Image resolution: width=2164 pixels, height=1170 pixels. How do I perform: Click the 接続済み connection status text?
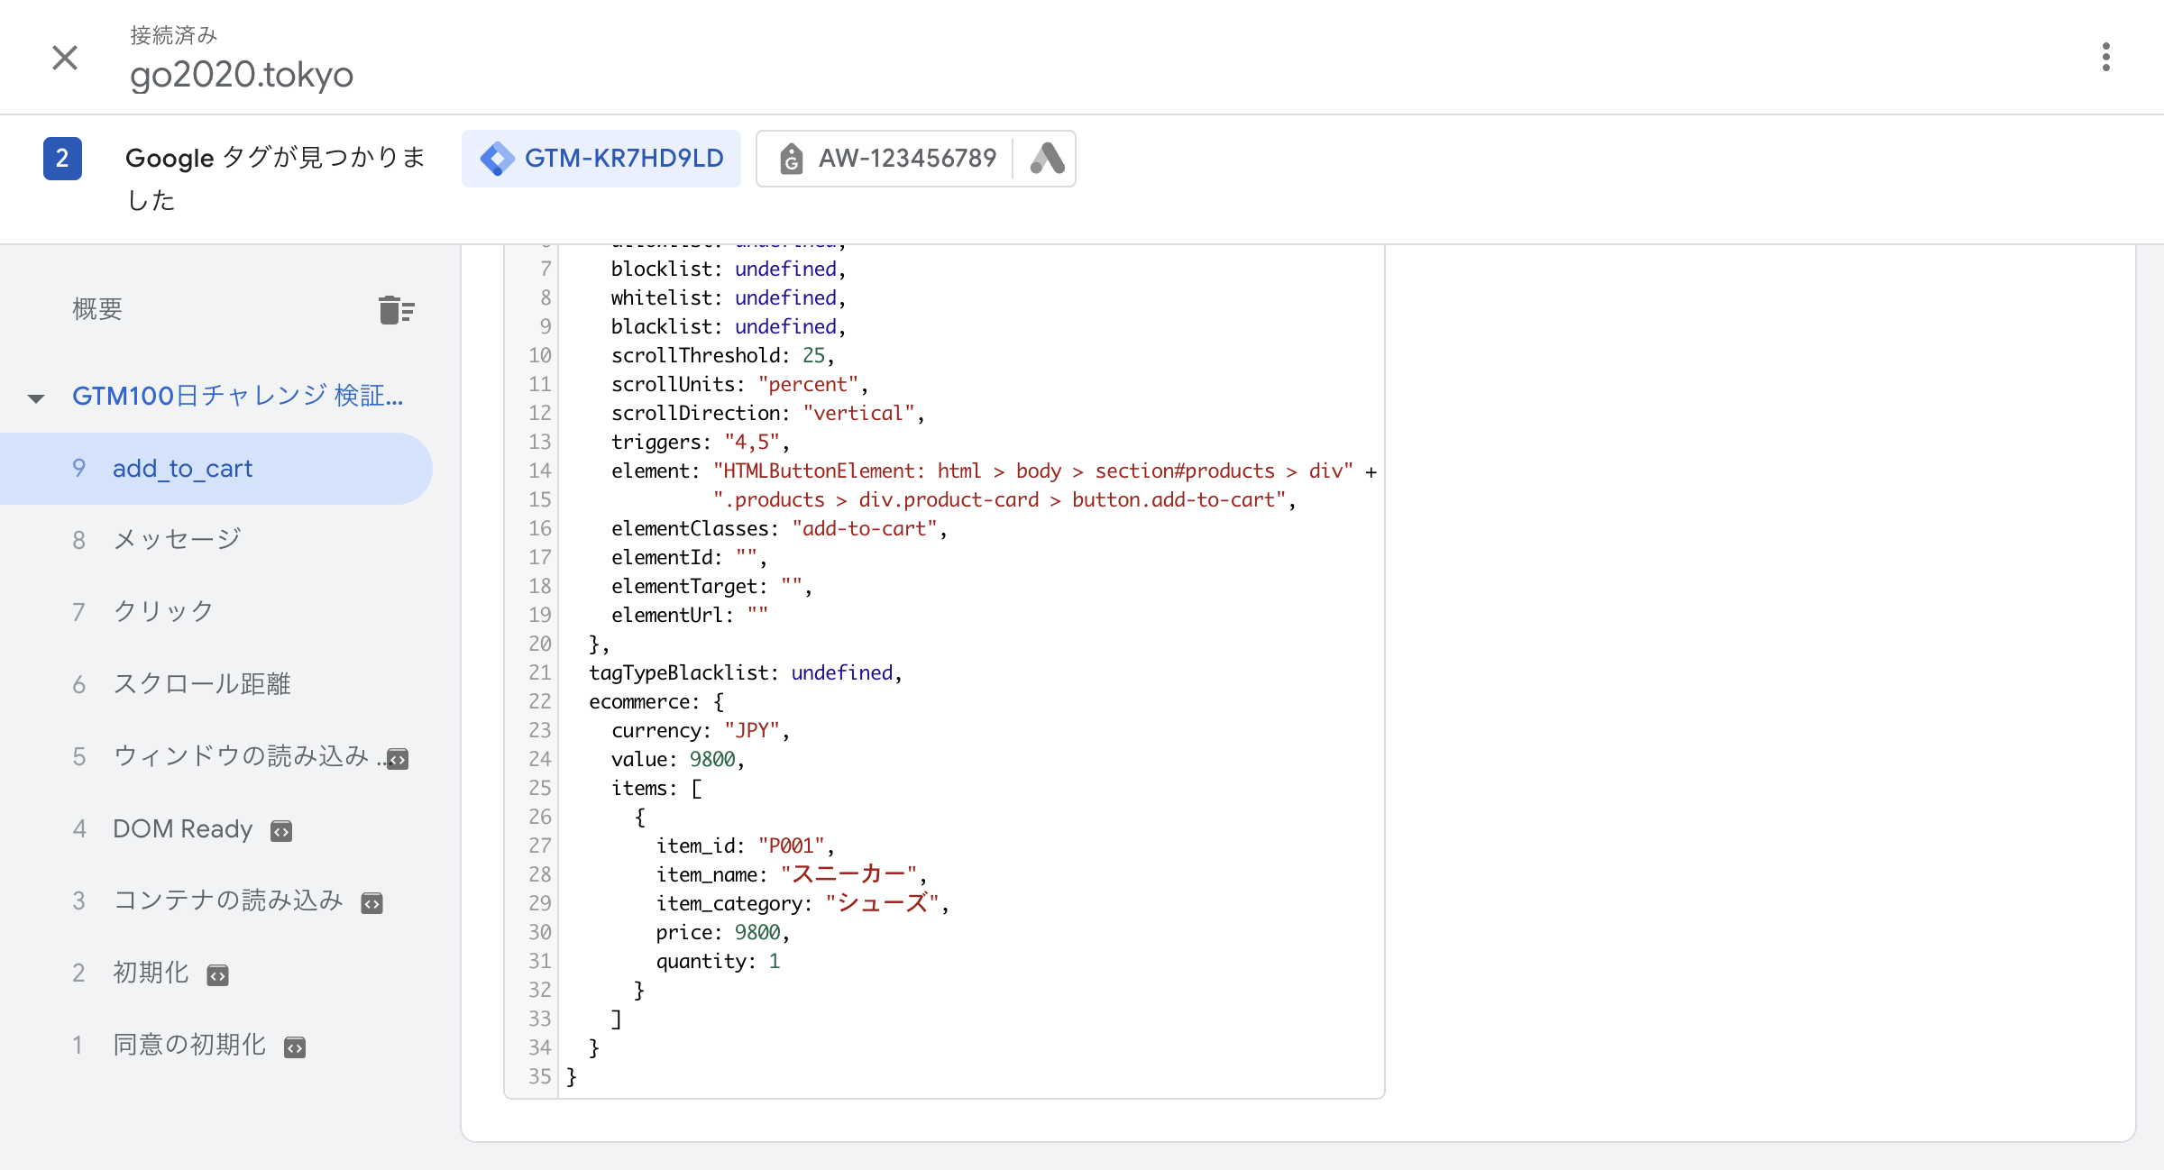tap(174, 35)
